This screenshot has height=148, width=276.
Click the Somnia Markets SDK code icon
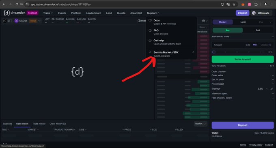tap(150, 52)
